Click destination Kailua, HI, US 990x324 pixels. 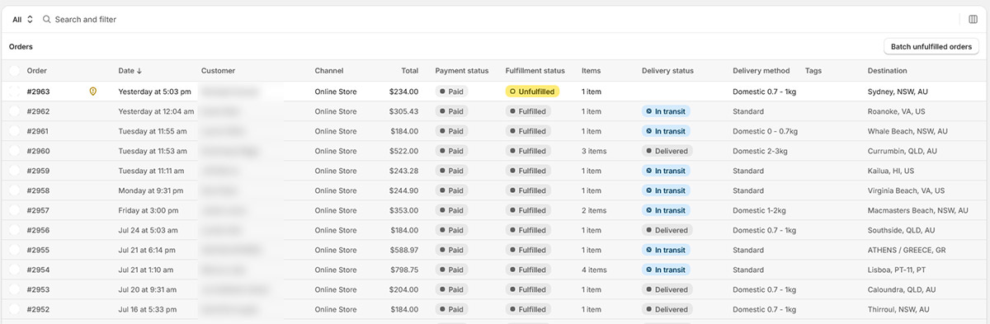coord(891,171)
